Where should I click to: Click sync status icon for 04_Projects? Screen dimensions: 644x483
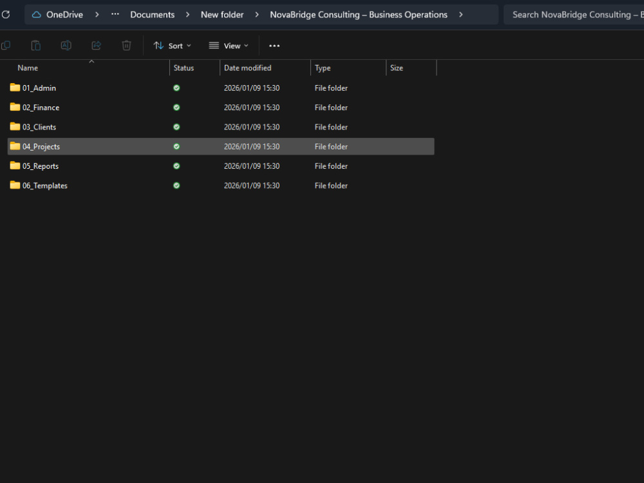176,147
